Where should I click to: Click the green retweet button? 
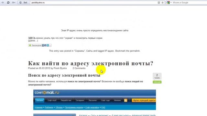[x=157, y=82]
